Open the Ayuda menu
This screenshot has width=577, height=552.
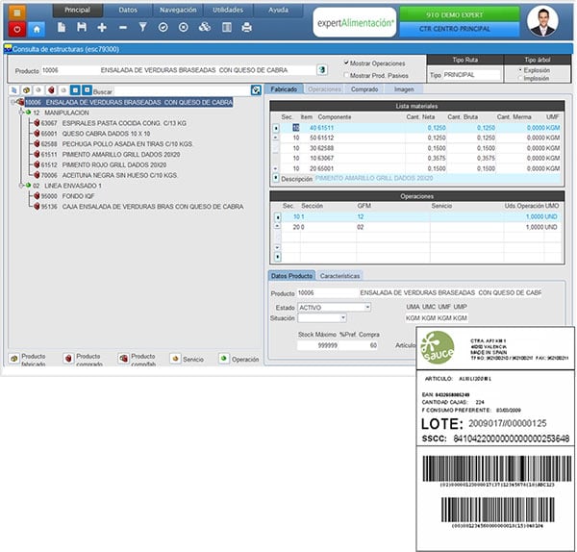pyautogui.click(x=278, y=11)
